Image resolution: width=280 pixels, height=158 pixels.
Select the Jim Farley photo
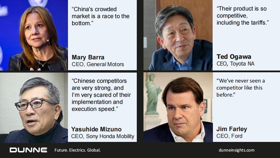178,107
